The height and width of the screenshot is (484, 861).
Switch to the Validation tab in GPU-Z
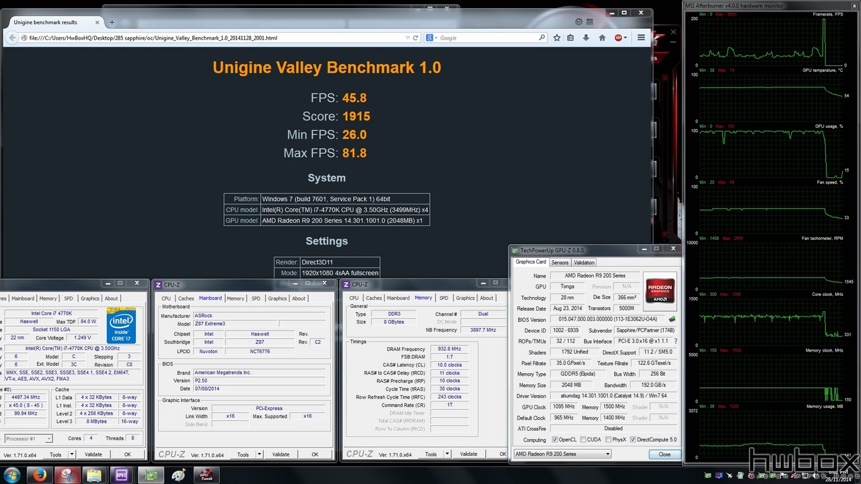pos(584,262)
